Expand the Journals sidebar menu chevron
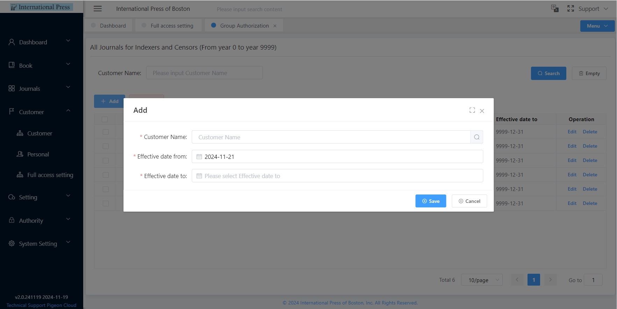Image resolution: width=617 pixels, height=309 pixels. tap(68, 87)
